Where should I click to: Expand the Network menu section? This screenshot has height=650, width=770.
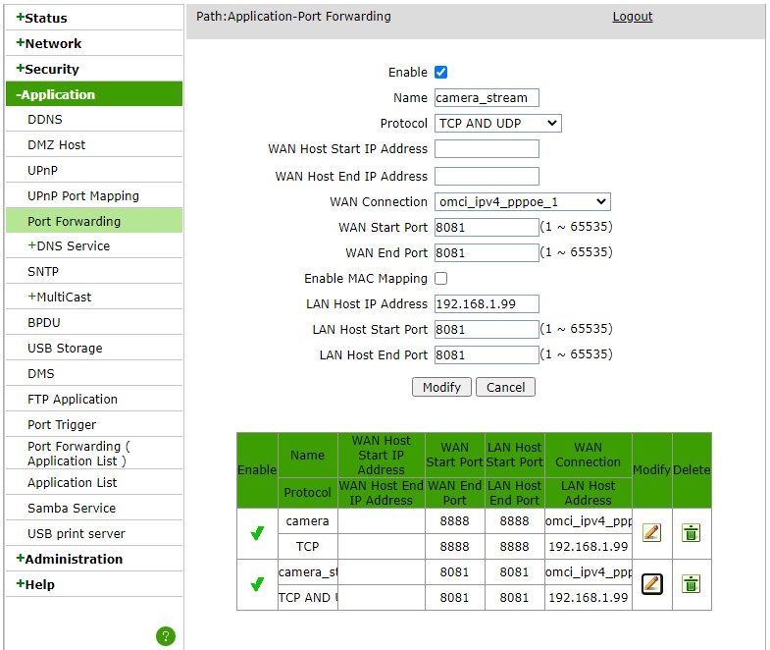pyautogui.click(x=49, y=43)
